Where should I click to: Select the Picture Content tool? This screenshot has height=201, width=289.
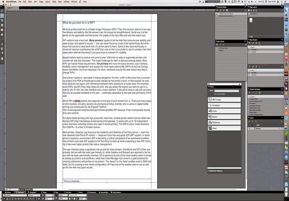(x=2, y=25)
